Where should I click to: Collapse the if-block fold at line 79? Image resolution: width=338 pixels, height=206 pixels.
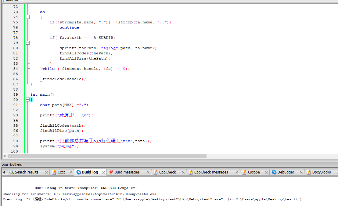coord(27,43)
